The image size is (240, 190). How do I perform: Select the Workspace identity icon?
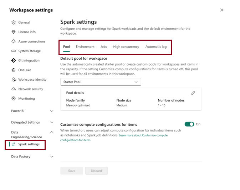click(x=14, y=80)
